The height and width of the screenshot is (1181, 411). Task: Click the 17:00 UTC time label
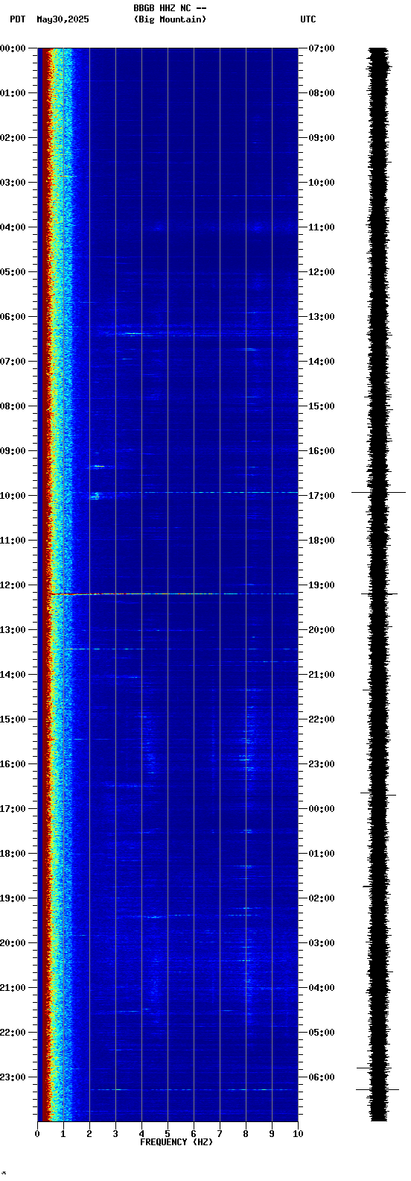(322, 496)
